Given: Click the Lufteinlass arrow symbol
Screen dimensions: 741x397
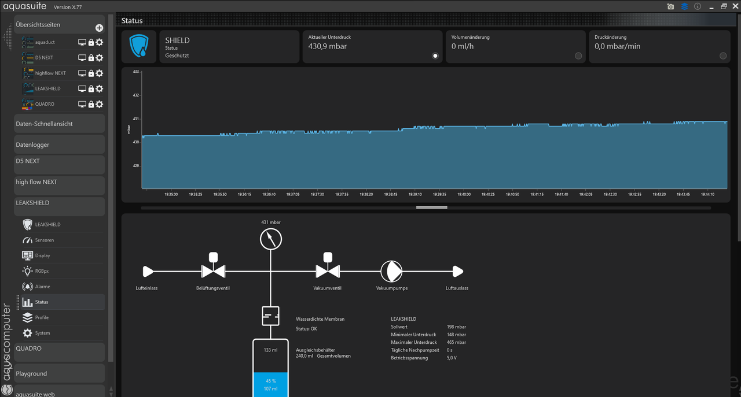Looking at the screenshot, I should (x=148, y=271).
